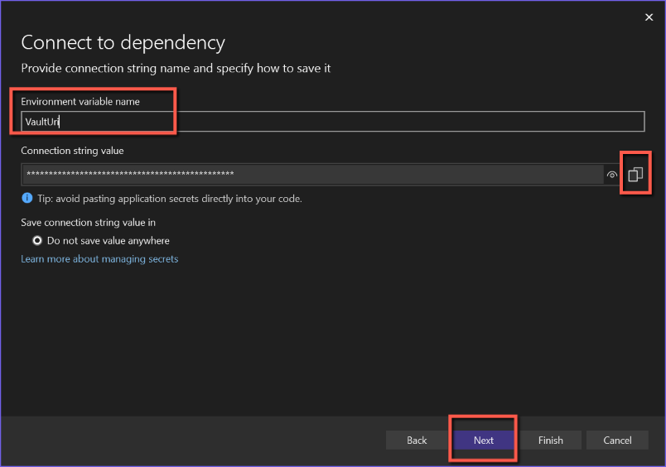Screen dimensions: 666x467
Task: Close the Connect to dependency dialog
Action: click(x=649, y=17)
